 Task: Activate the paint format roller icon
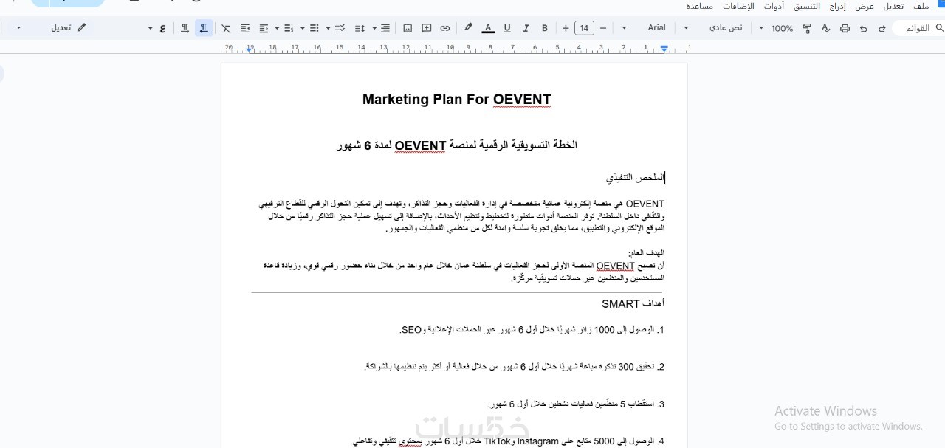coord(807,28)
